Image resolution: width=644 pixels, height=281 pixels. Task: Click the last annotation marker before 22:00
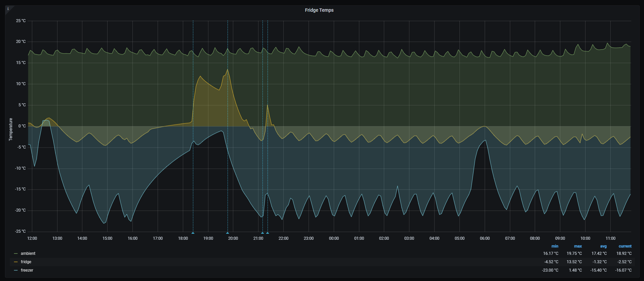(268, 232)
